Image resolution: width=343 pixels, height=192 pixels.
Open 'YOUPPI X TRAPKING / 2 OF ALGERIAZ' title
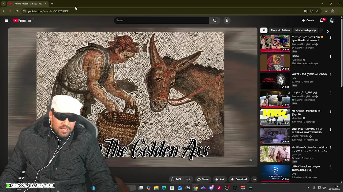click(307, 131)
